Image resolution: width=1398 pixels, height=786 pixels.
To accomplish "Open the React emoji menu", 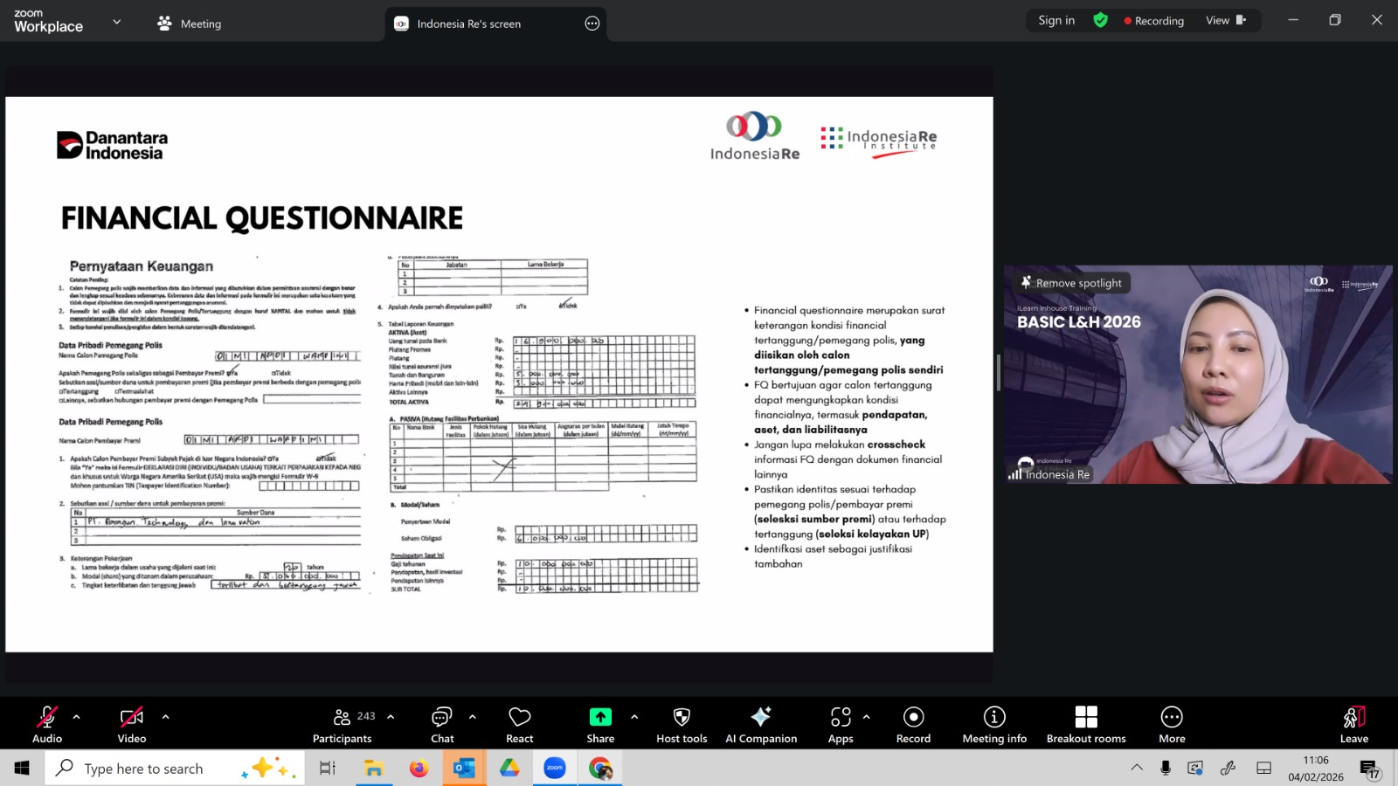I will click(x=520, y=725).
